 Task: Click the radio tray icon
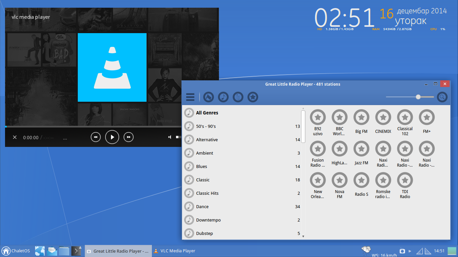(x=402, y=251)
